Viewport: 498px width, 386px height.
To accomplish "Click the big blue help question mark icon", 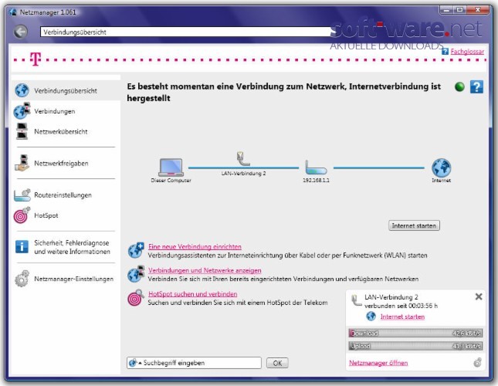I will [476, 86].
